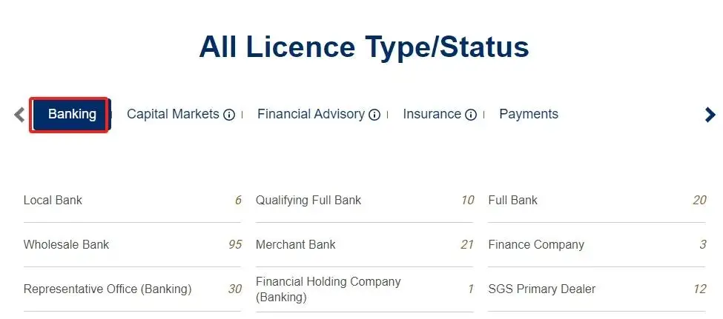Switch to the Insurance tab

(432, 114)
